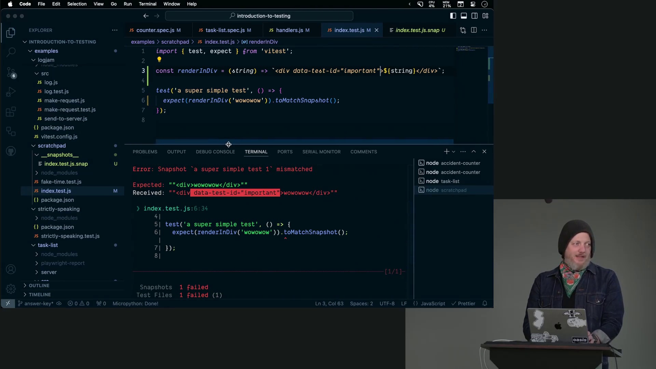Go forward with the navigation arrow
656x369 pixels.
click(157, 16)
